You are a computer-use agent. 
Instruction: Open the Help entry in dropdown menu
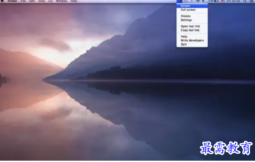coord(192,36)
